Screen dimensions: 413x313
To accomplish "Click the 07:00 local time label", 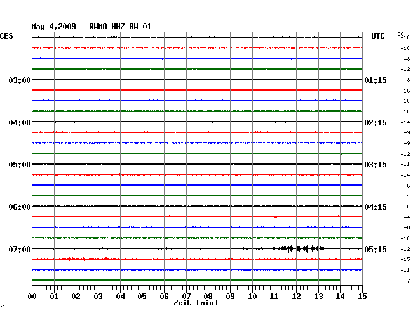I will (20, 249).
